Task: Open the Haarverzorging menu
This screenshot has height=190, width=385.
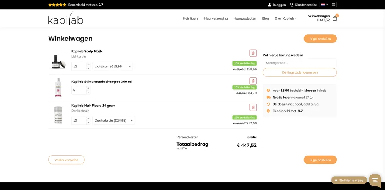Action: 216,18
